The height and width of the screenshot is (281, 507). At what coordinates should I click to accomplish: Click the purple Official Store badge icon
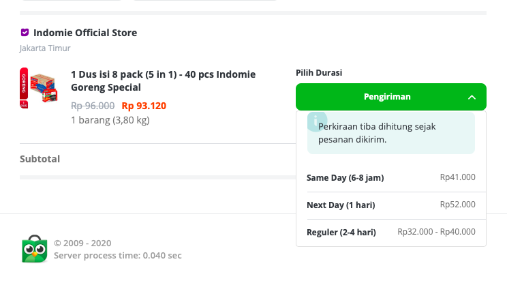(x=25, y=32)
